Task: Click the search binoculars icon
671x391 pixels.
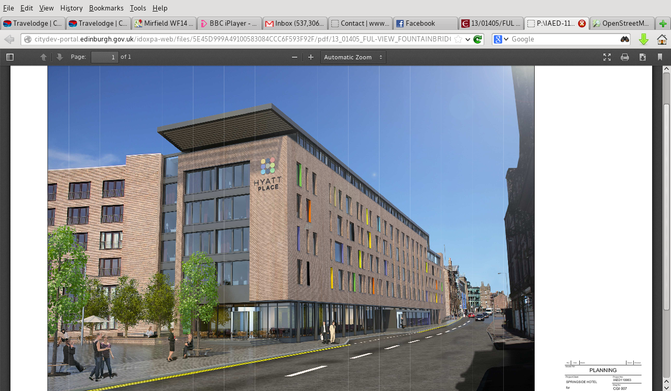Action: point(625,39)
